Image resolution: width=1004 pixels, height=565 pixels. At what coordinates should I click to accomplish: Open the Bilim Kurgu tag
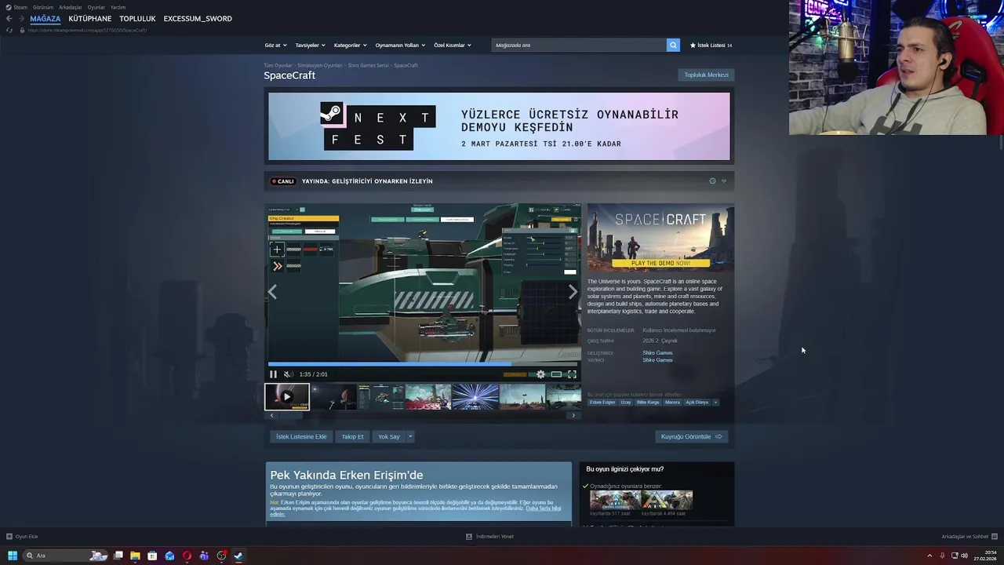click(648, 402)
